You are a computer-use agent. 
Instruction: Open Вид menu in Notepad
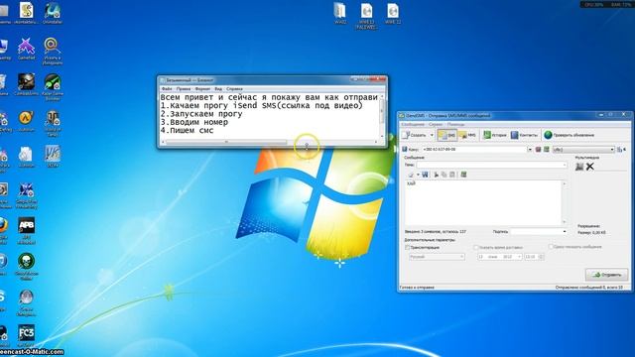click(x=218, y=88)
